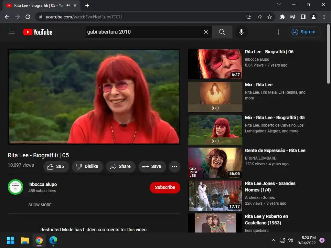331x248 pixels.
Task: View site information lock icon
Action: click(x=41, y=17)
